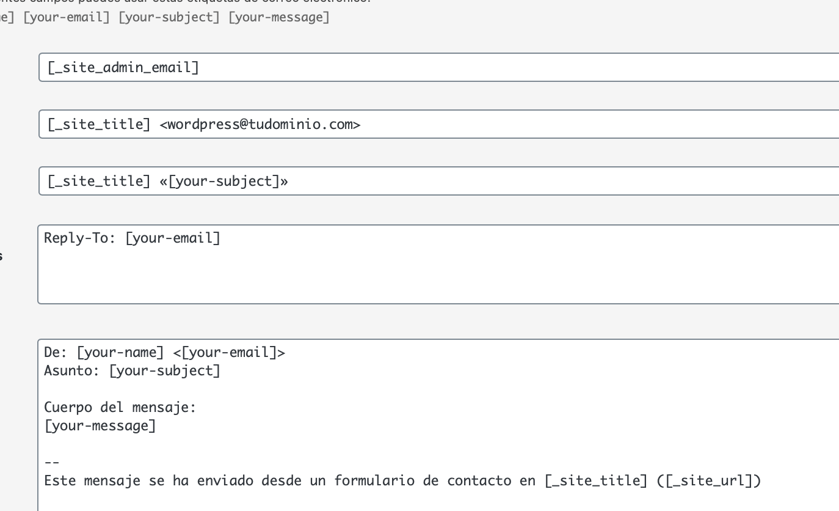Viewport: 839px width, 511px height.
Task: Click the Reply-To: [your-email] header line
Action: pyautogui.click(x=132, y=238)
